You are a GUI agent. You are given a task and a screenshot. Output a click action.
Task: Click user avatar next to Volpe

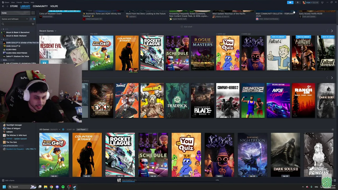click(x=304, y=2)
